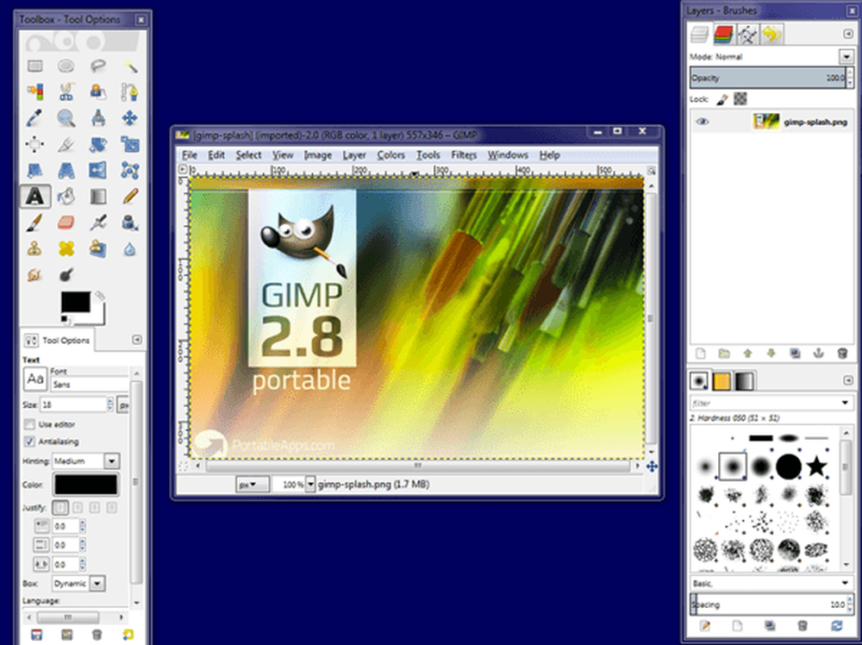Image resolution: width=862 pixels, height=645 pixels.
Task: Open the zoom 100% dropdown in status bar
Action: pyautogui.click(x=310, y=485)
